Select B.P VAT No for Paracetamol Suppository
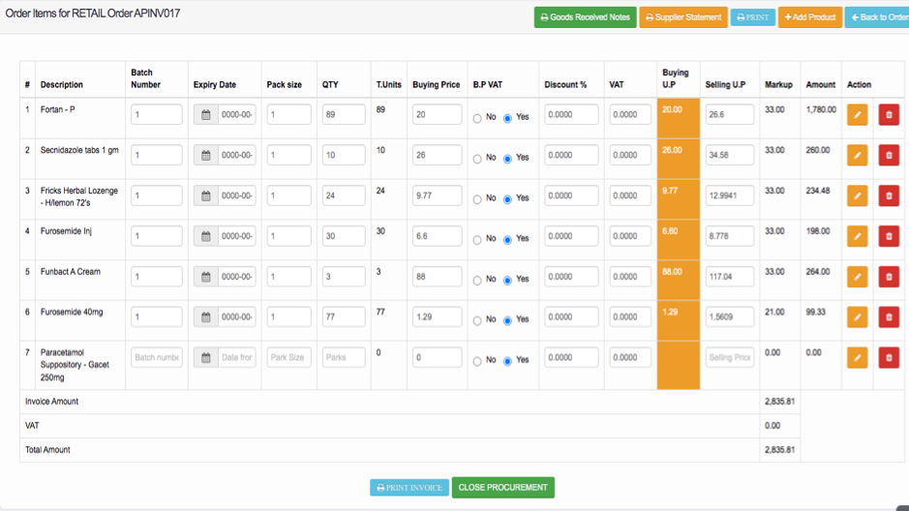 [477, 361]
